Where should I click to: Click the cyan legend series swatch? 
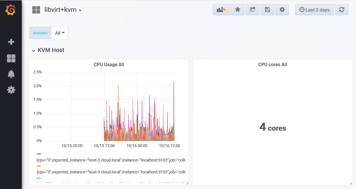tap(39, 178)
